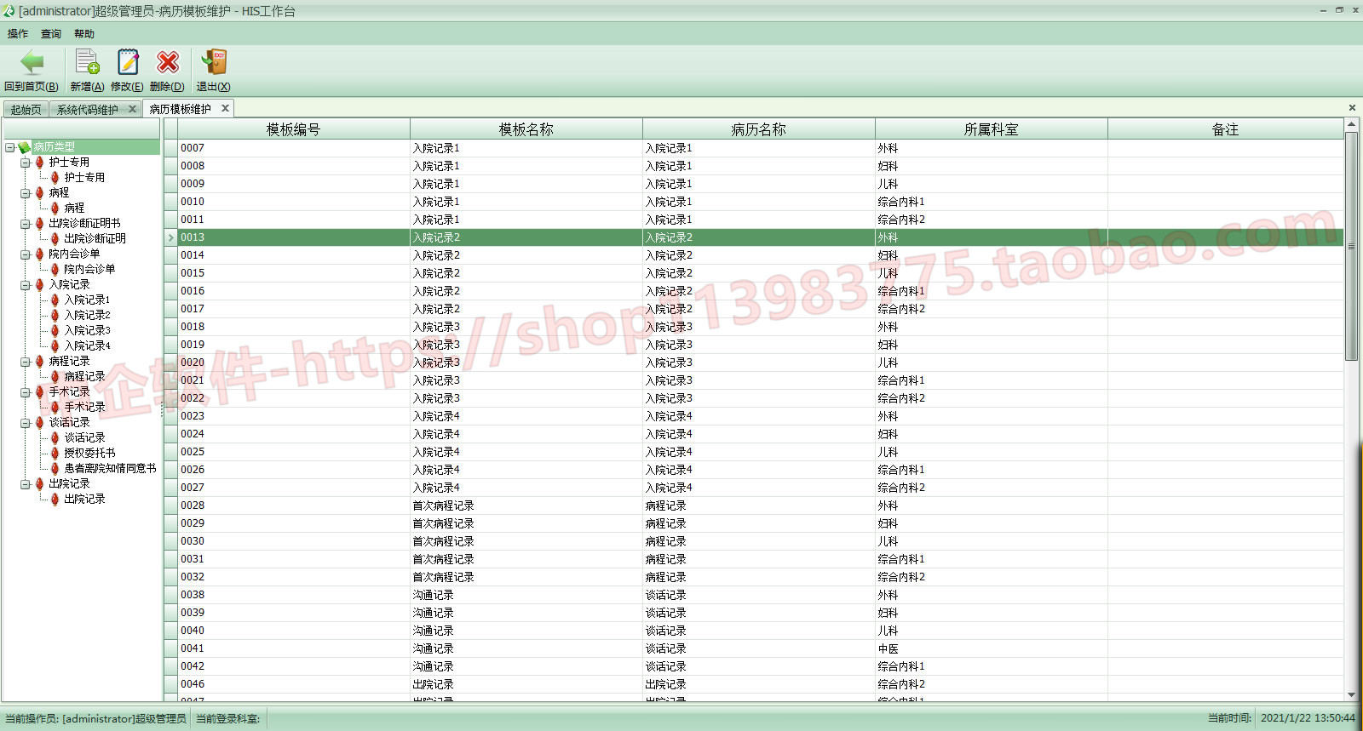Select the 入院记录2 node in the tree
The height and width of the screenshot is (731, 1363).
(88, 315)
